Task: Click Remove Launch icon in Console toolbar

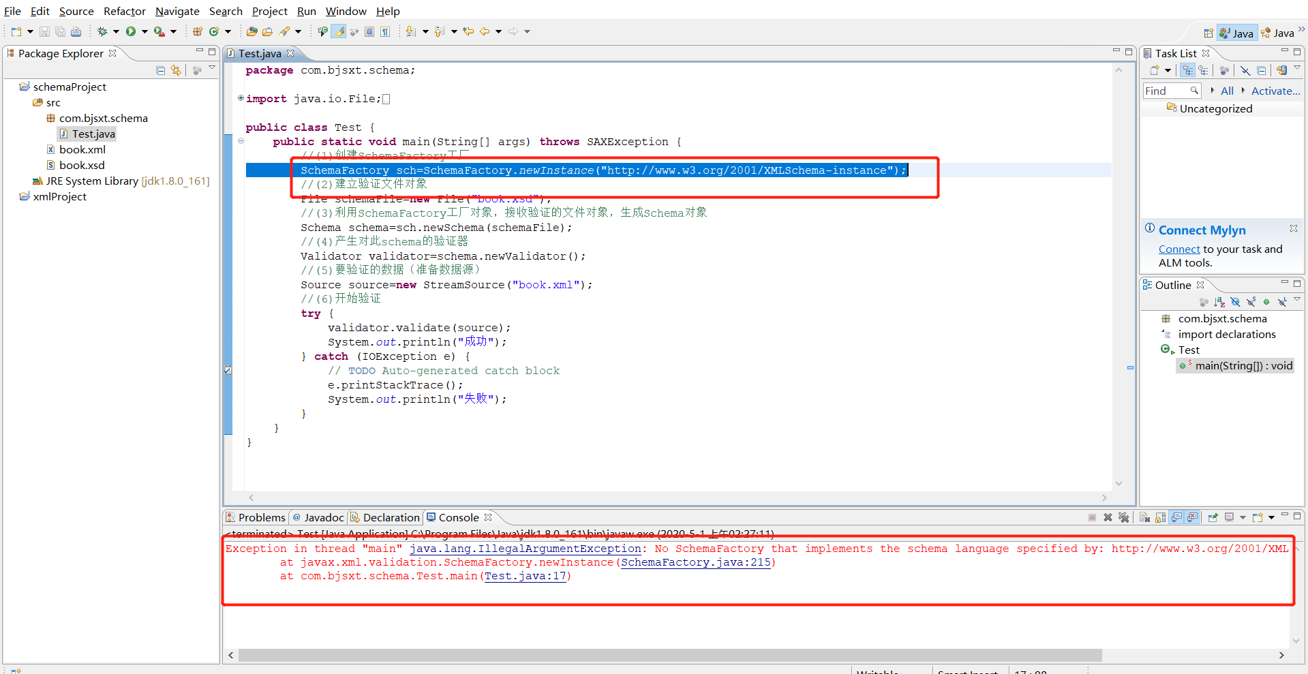Action: [x=1108, y=517]
